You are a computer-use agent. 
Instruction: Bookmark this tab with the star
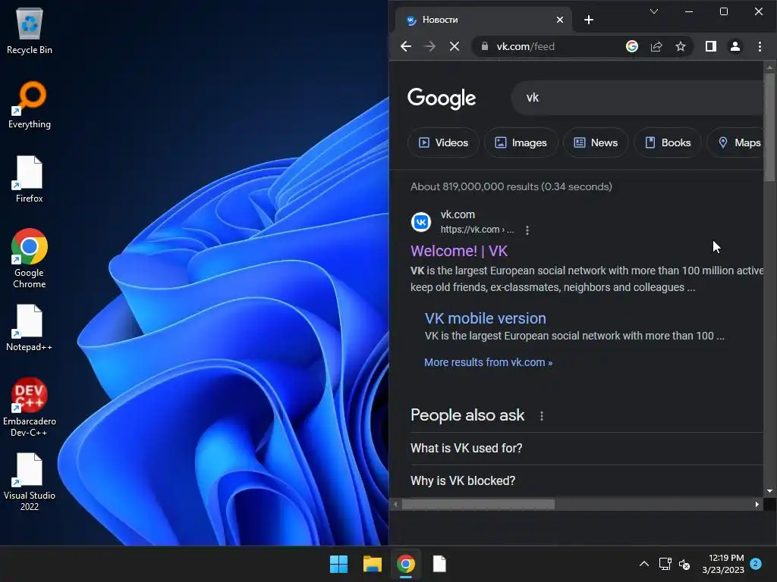point(681,46)
